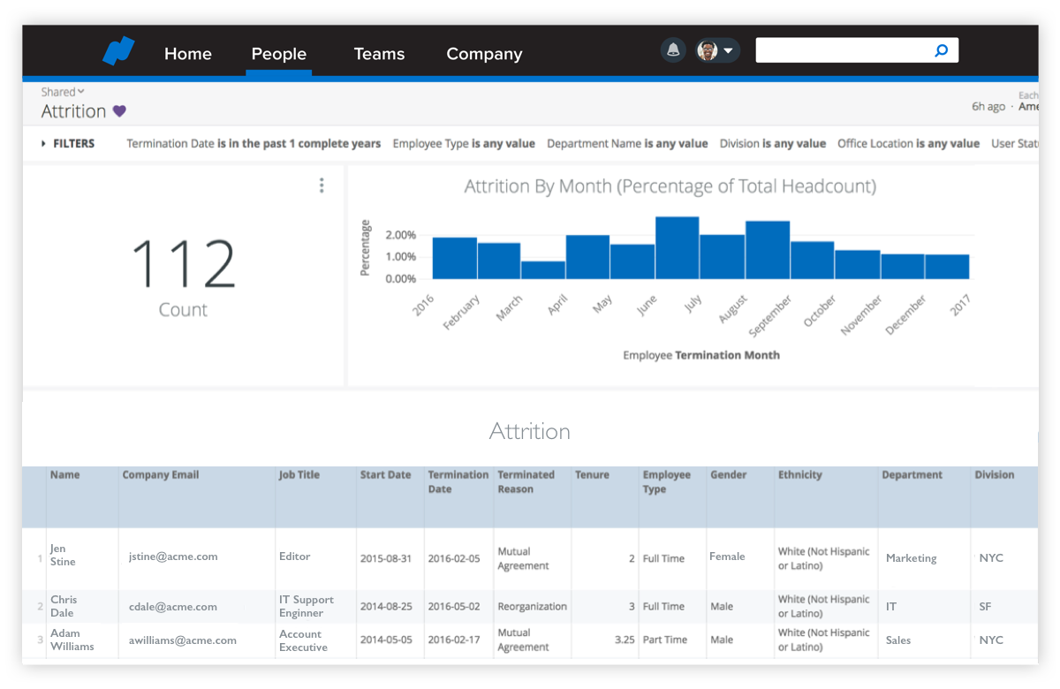Click the 112 count value

pyautogui.click(x=184, y=264)
